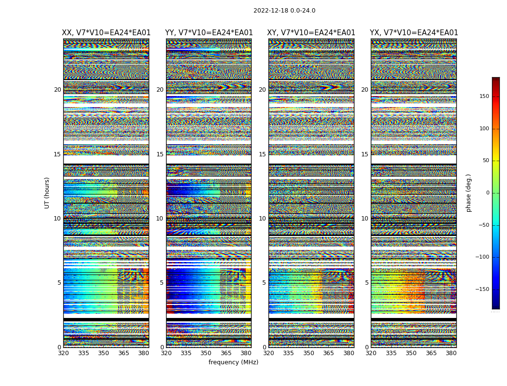Click the "frequency (MHz)" axis label
This screenshot has width=507, height=386.
click(x=233, y=362)
